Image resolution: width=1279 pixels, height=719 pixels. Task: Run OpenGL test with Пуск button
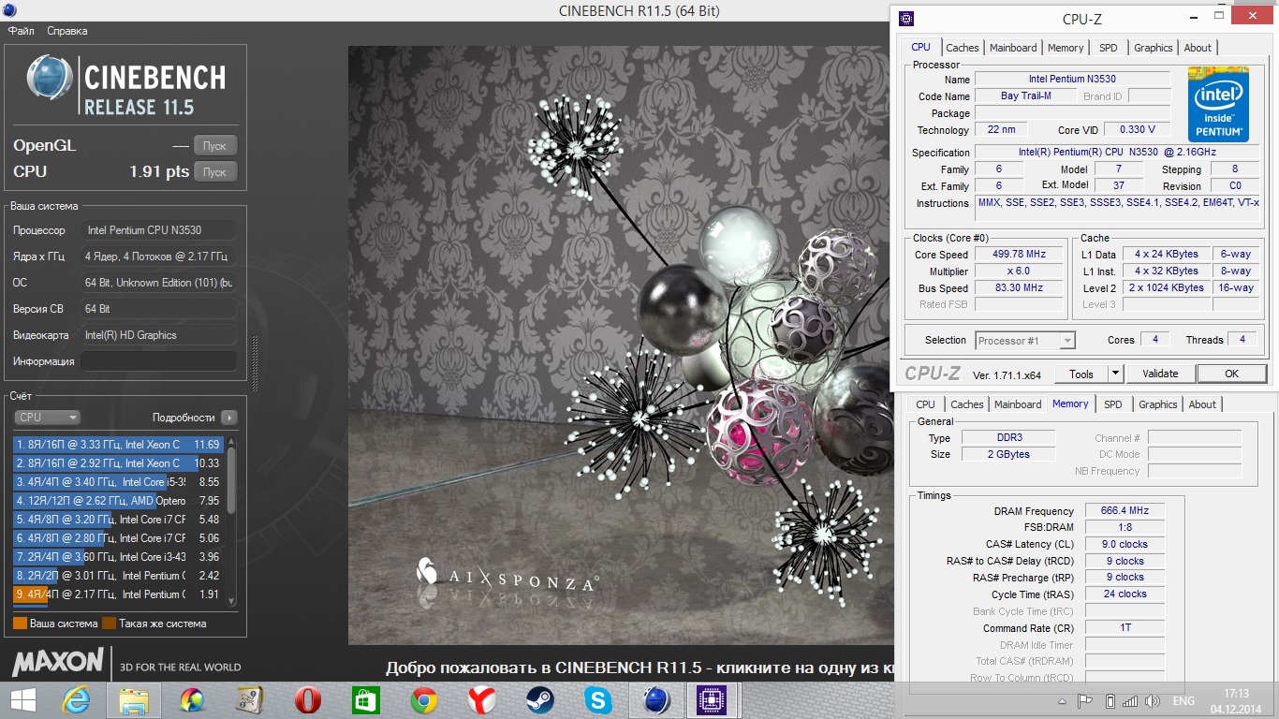pos(214,146)
